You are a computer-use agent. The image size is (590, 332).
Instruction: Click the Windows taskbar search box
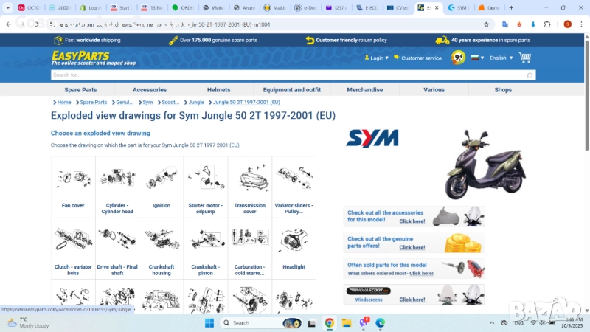tap(260, 323)
